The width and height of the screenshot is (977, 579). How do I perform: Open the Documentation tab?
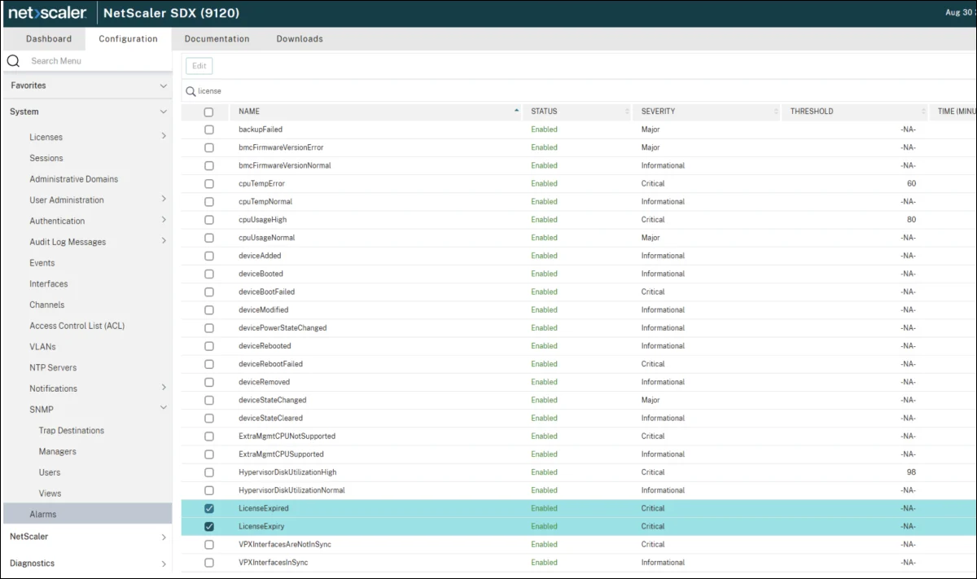point(217,38)
